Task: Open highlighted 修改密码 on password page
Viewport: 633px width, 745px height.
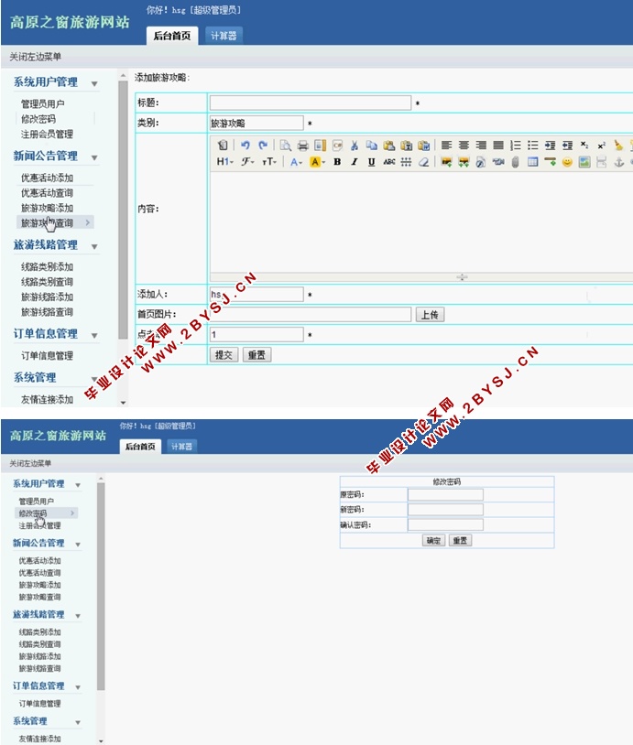Action: click(47, 513)
